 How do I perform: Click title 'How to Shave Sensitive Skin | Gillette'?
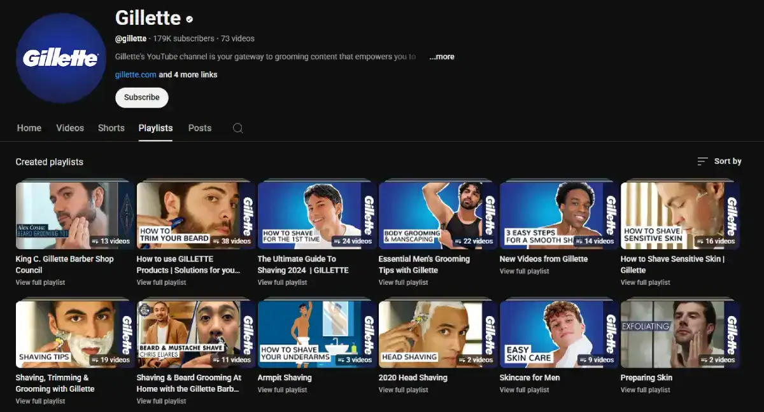[672, 264]
